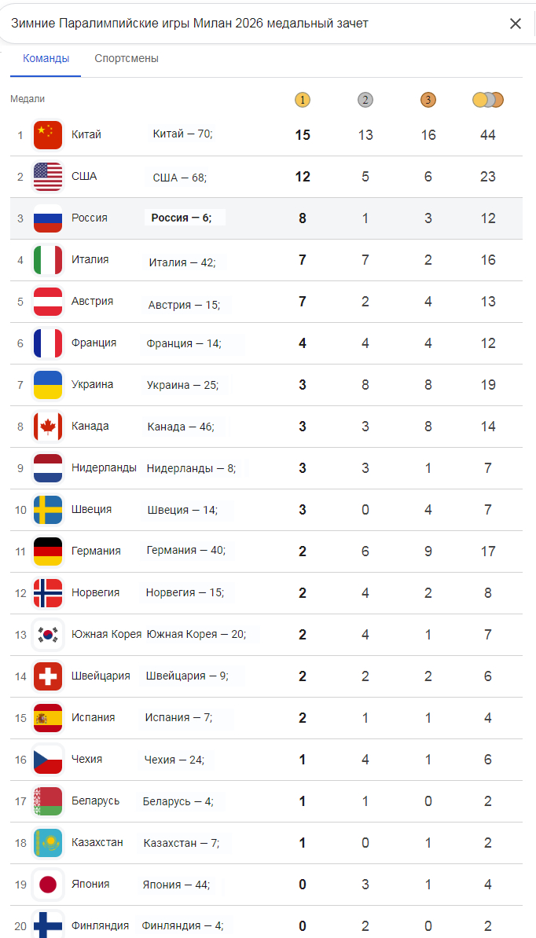Select the highlighted Россия row
The height and width of the screenshot is (938, 536).
tap(268, 218)
